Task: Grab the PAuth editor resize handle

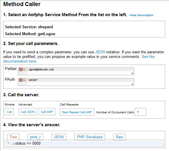Action: click(132, 84)
